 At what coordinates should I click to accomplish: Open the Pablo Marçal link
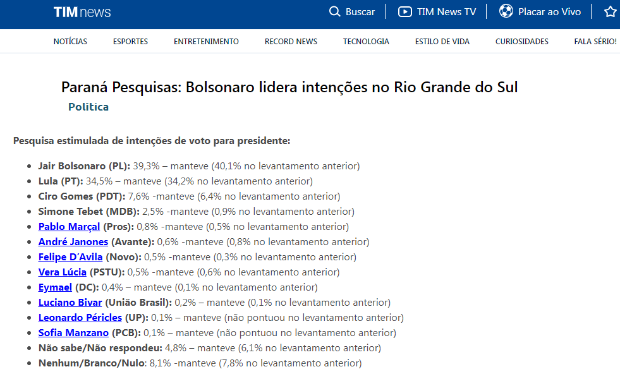[x=69, y=227]
